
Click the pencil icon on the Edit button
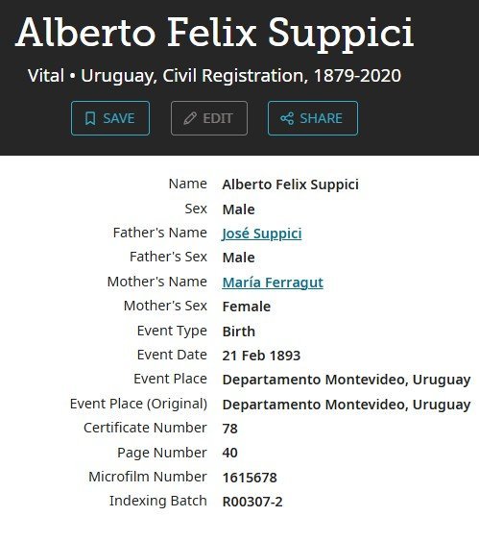190,118
